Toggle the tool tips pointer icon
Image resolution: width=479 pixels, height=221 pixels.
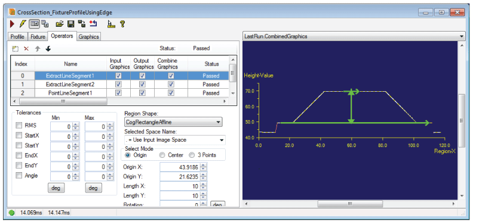(x=112, y=24)
